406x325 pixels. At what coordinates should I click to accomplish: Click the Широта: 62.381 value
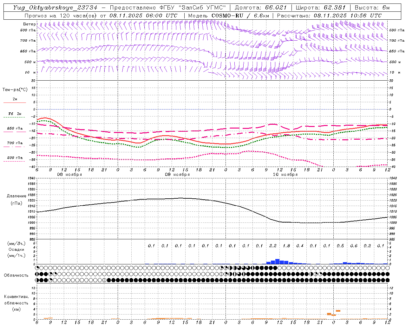pos(321,8)
